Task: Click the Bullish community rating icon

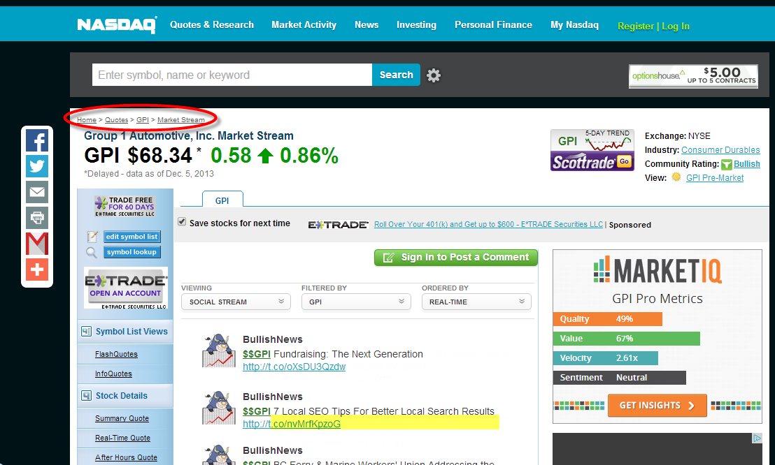Action: (727, 164)
